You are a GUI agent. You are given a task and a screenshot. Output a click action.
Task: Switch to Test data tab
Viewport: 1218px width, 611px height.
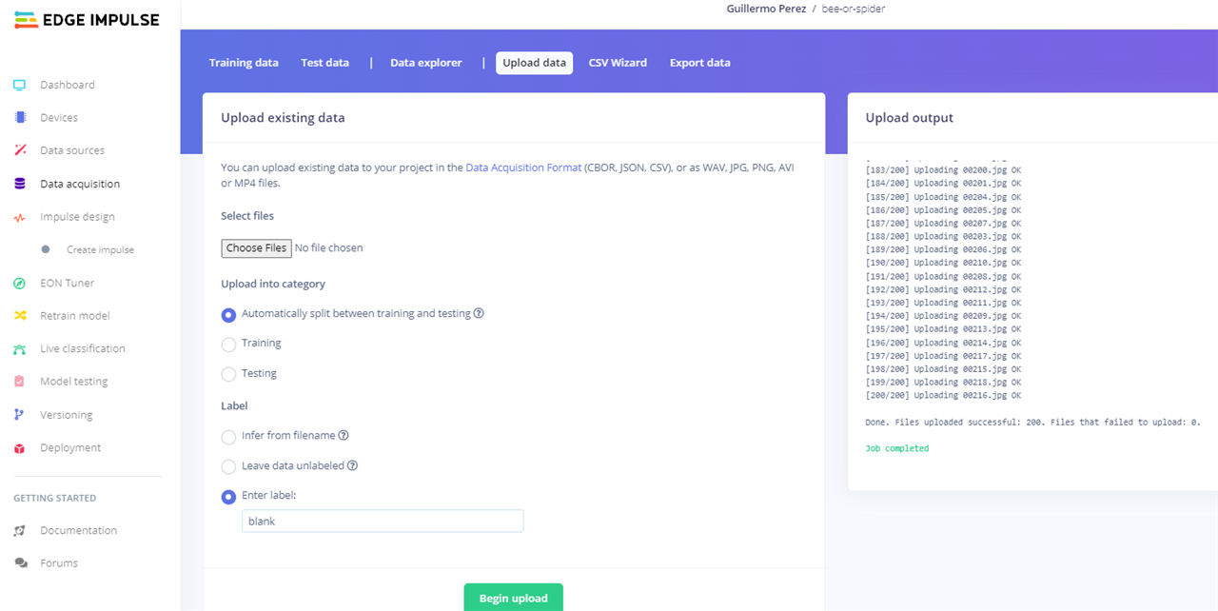[324, 63]
